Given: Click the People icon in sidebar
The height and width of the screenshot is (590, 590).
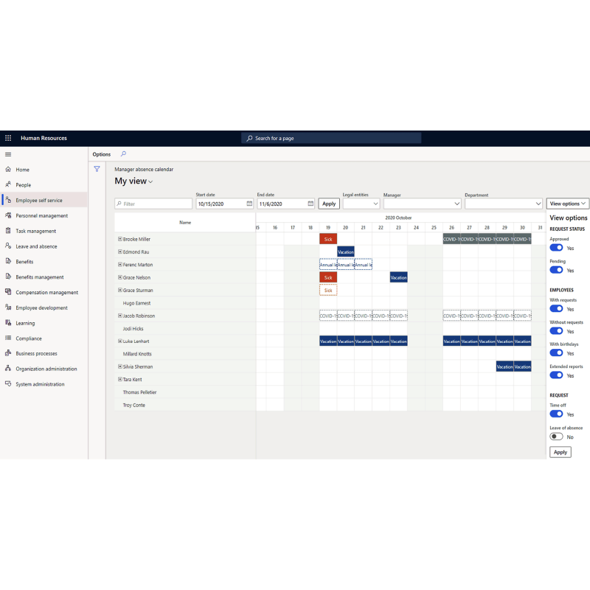Looking at the screenshot, I should click(x=8, y=185).
